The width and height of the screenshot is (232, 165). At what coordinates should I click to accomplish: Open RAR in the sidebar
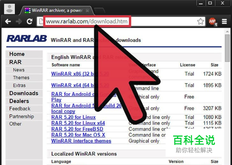24,62
